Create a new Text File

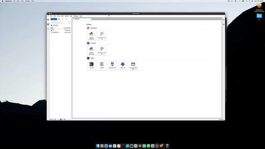102,65
